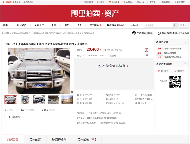Open 公告 navigation item
190x144 pixels.
(x=79, y=25)
